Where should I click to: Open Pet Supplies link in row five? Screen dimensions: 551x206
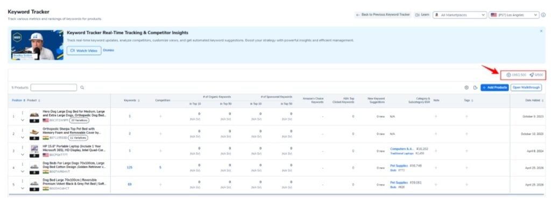pyautogui.click(x=399, y=182)
